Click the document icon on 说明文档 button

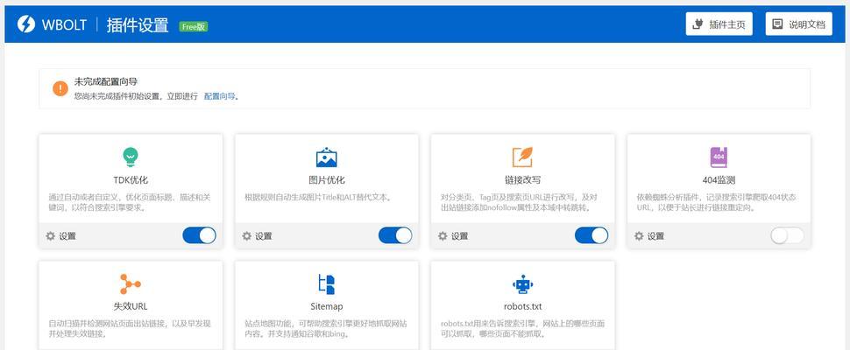[x=777, y=24]
